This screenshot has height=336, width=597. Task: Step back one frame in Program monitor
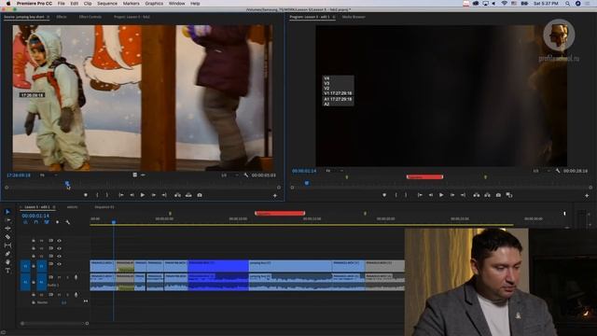(431, 195)
